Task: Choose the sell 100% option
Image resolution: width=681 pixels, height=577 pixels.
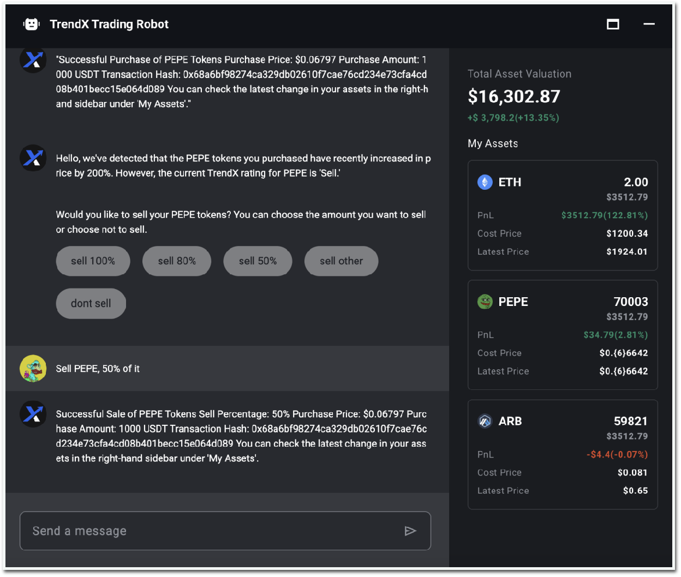Action: (93, 261)
